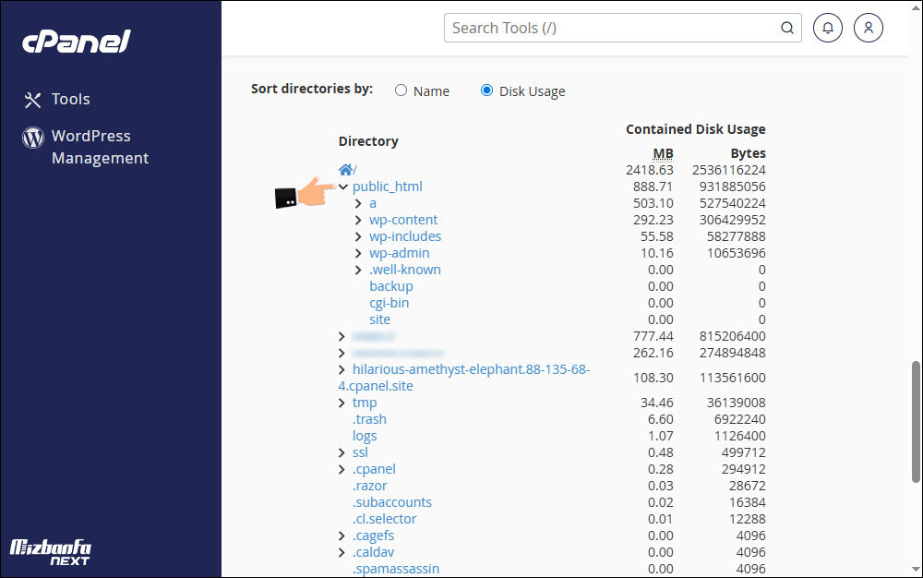Image resolution: width=923 pixels, height=578 pixels.
Task: Open Tools in the sidebar
Action: 70,100
